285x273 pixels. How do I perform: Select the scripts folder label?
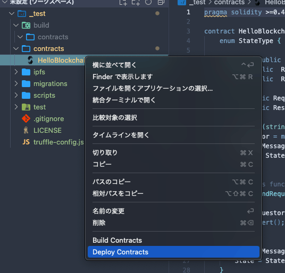pos(44,95)
